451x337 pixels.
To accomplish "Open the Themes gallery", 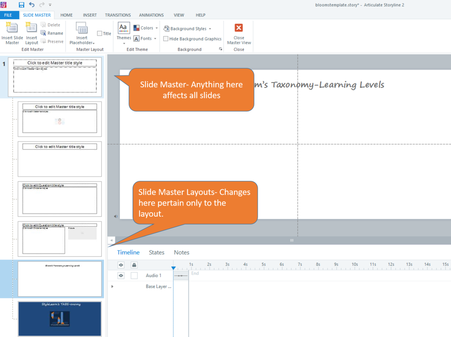I will (124, 33).
